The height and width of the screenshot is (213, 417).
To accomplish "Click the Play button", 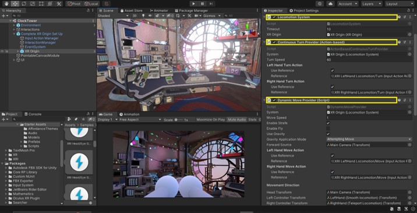I will tap(193, 4).
